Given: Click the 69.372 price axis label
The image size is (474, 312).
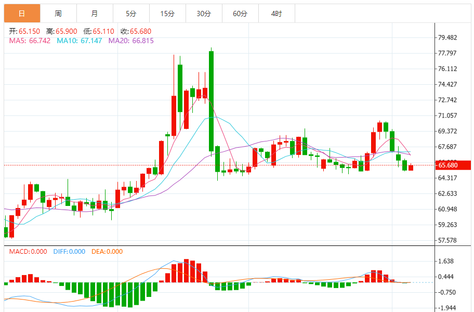Looking at the screenshot, I should tap(447, 131).
